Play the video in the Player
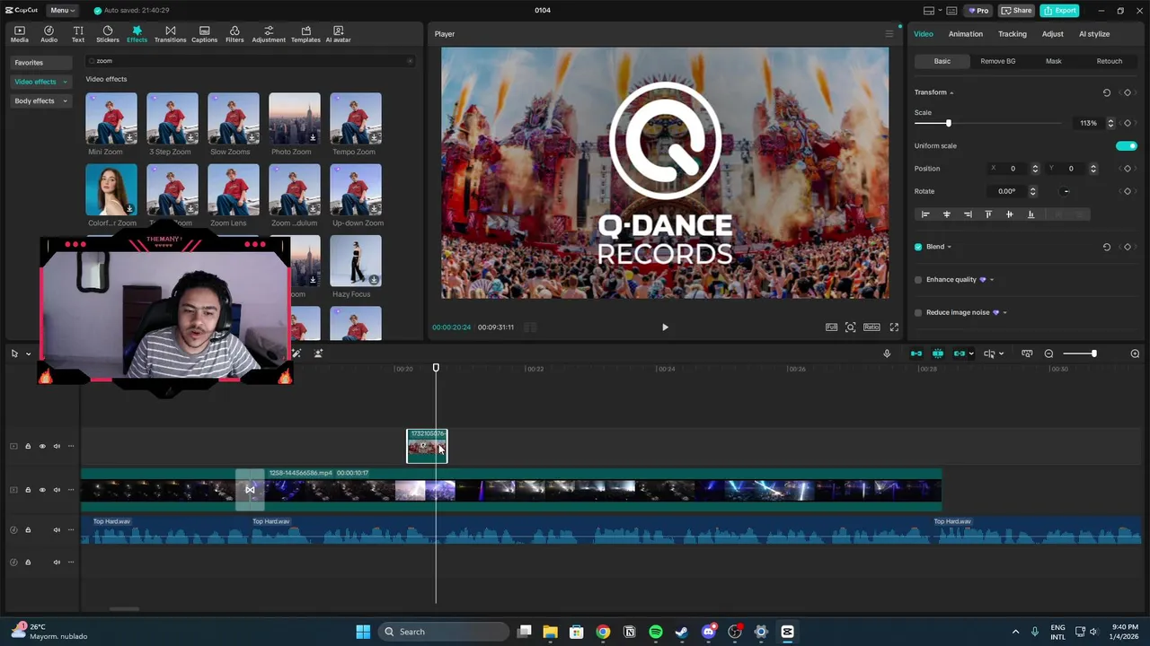The height and width of the screenshot is (646, 1150). 665,327
